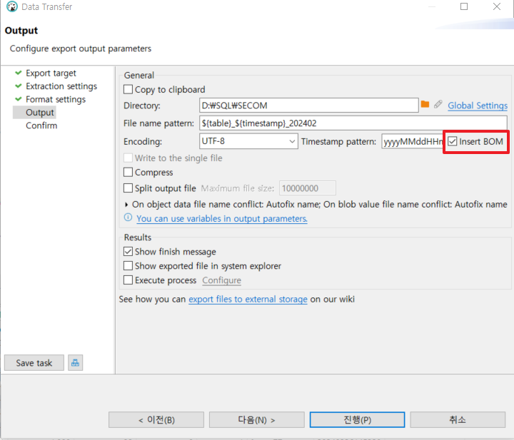Click the 취소 cancel button
Screen dimensions: 514x440
click(x=458, y=420)
